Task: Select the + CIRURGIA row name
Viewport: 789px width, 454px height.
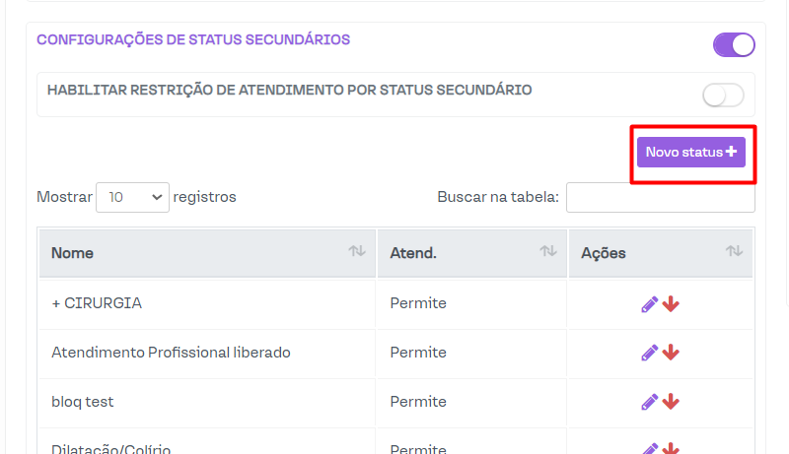Action: (x=97, y=303)
